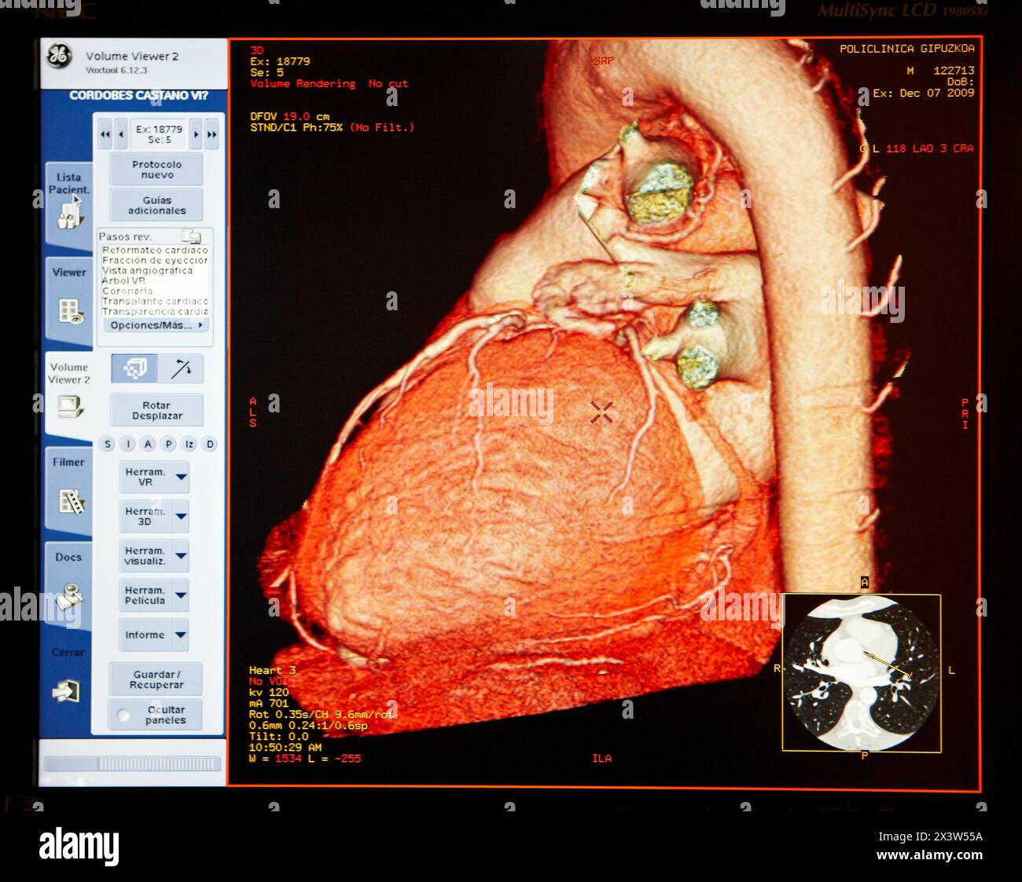Jump to last series with double-right arrow
This screenshot has width=1022, height=882.
211,134
